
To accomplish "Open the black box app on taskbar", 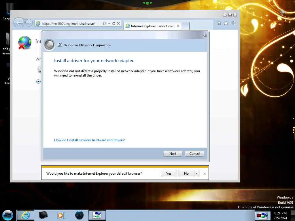I will pos(43,215).
